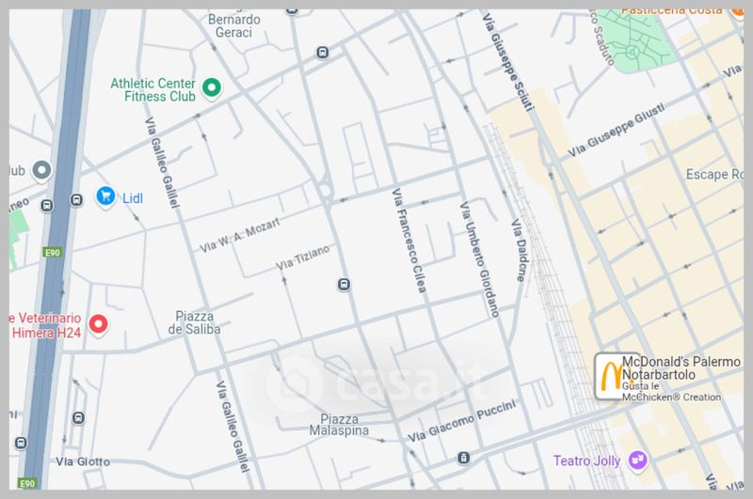Viewport: 753px width, 499px height.
Task: Select the bus stop icon above Via Giotto
Action: 78,418
